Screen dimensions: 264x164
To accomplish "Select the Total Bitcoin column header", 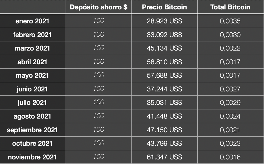I will pos(230,7).
